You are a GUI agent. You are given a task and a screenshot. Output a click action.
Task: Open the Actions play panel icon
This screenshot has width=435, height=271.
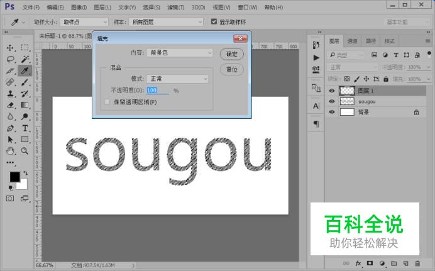pyautogui.click(x=316, y=58)
